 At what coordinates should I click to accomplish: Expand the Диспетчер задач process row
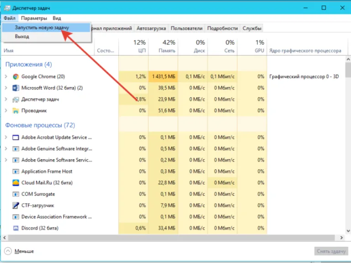pos(6,99)
